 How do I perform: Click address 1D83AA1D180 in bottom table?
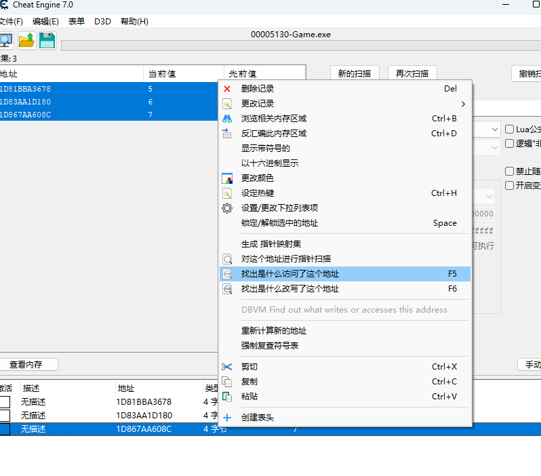click(x=144, y=416)
